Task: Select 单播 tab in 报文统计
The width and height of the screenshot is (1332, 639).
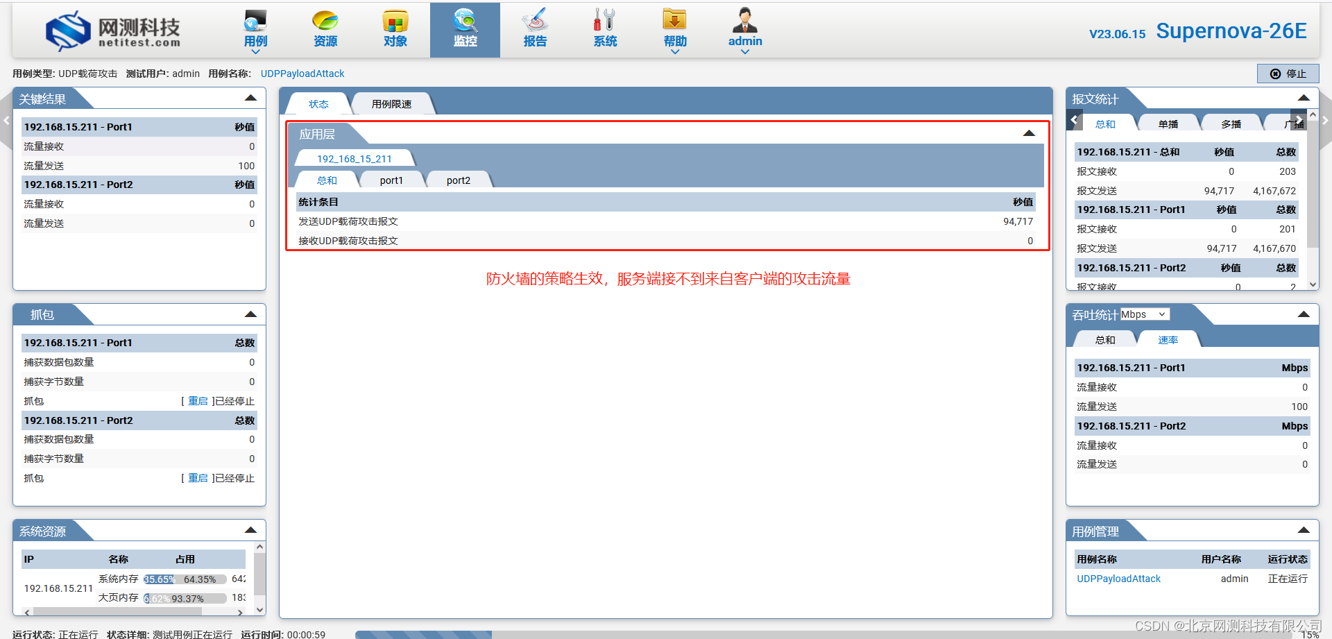Action: (x=1168, y=124)
